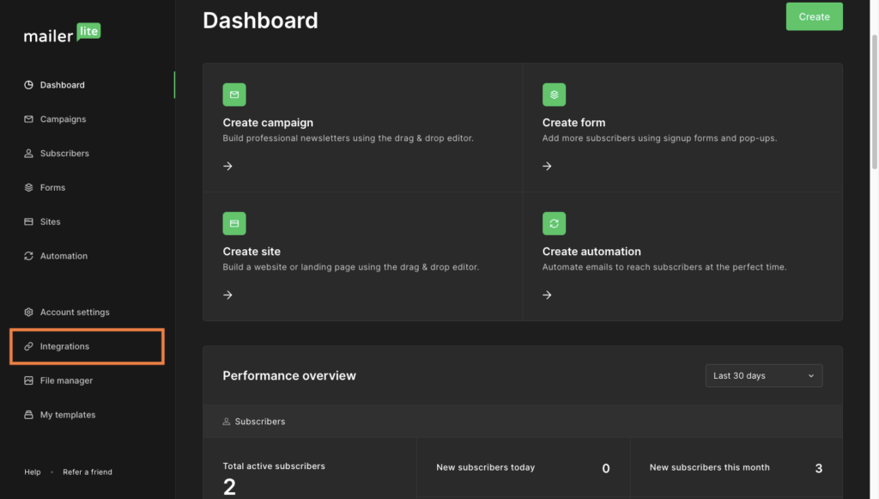Go to Subscribers in the sidebar
Viewport: 879px width, 499px height.
point(64,154)
